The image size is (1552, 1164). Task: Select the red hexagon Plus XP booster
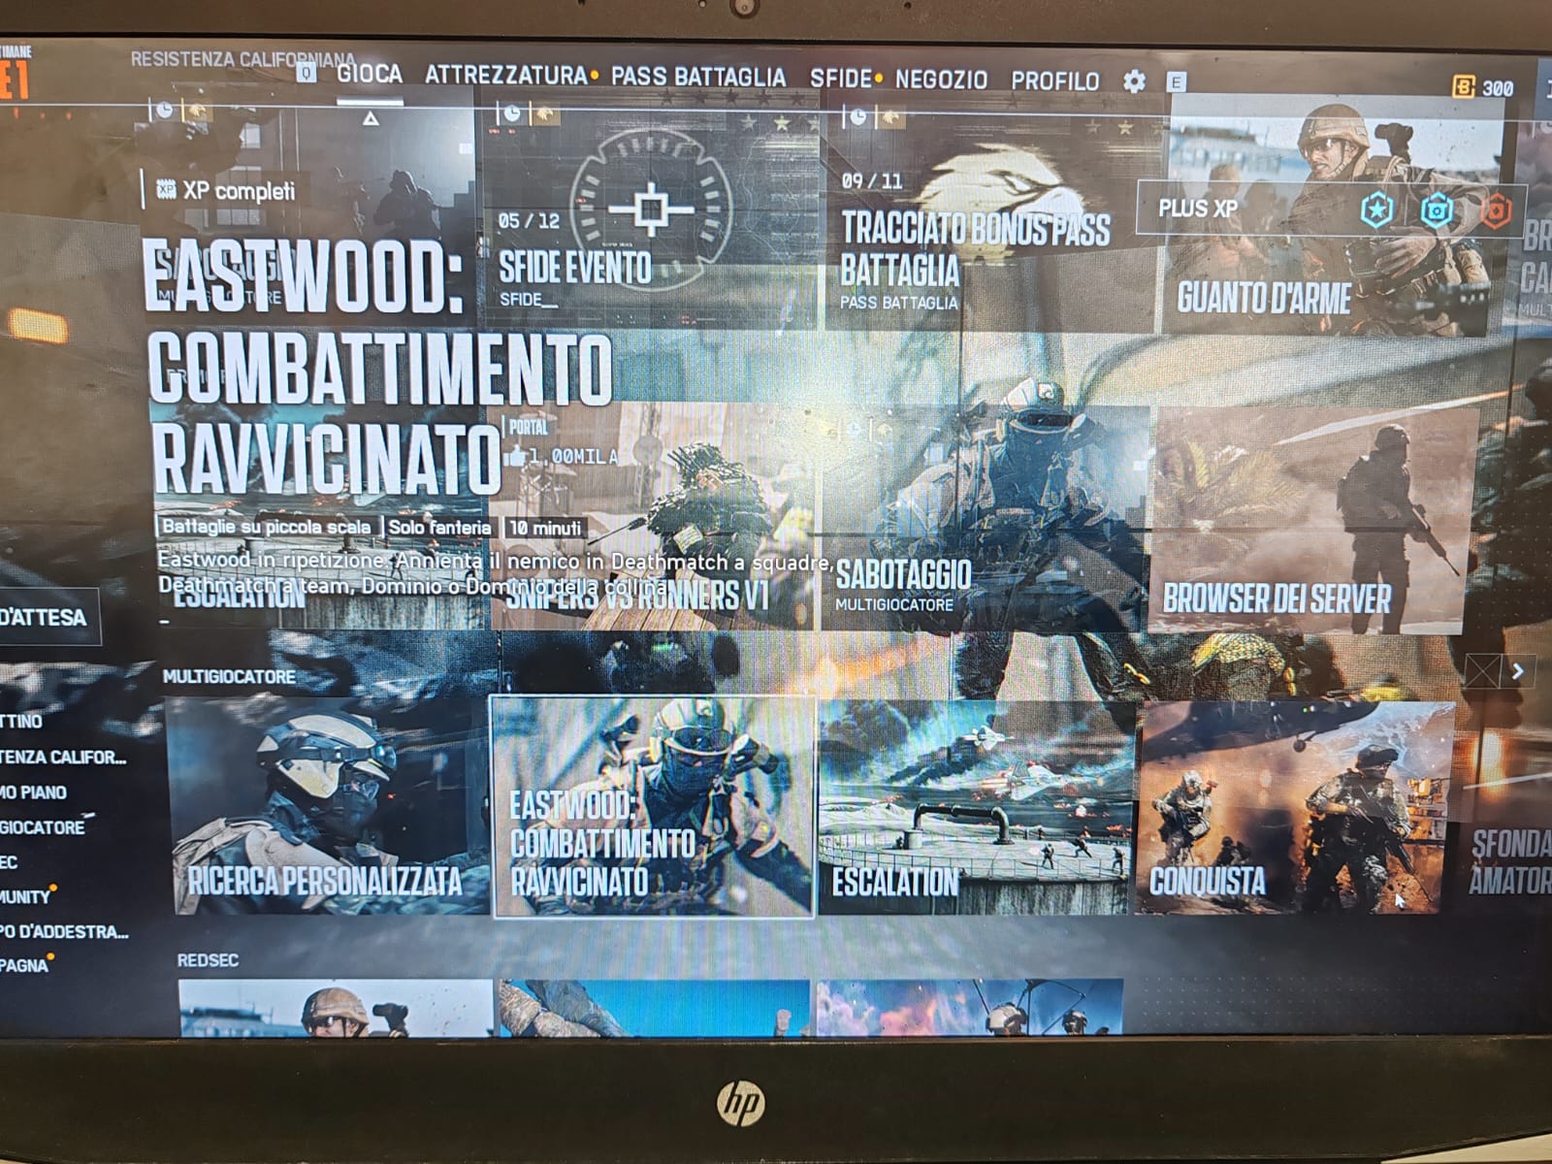coord(1496,210)
